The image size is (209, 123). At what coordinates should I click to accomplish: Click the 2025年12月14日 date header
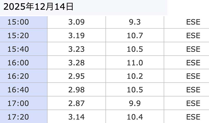click(38, 7)
